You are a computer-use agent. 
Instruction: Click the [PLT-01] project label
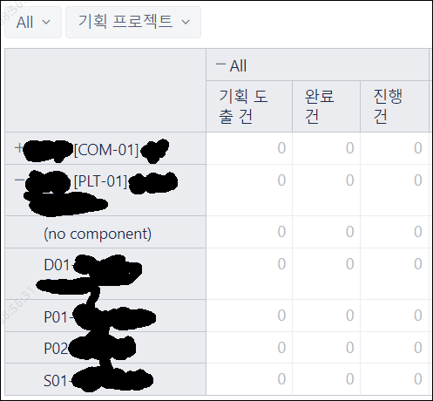click(101, 181)
